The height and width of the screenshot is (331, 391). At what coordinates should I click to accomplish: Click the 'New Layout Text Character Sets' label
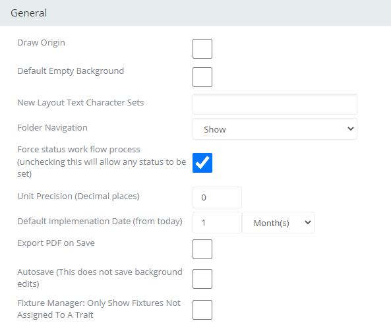tap(80, 103)
